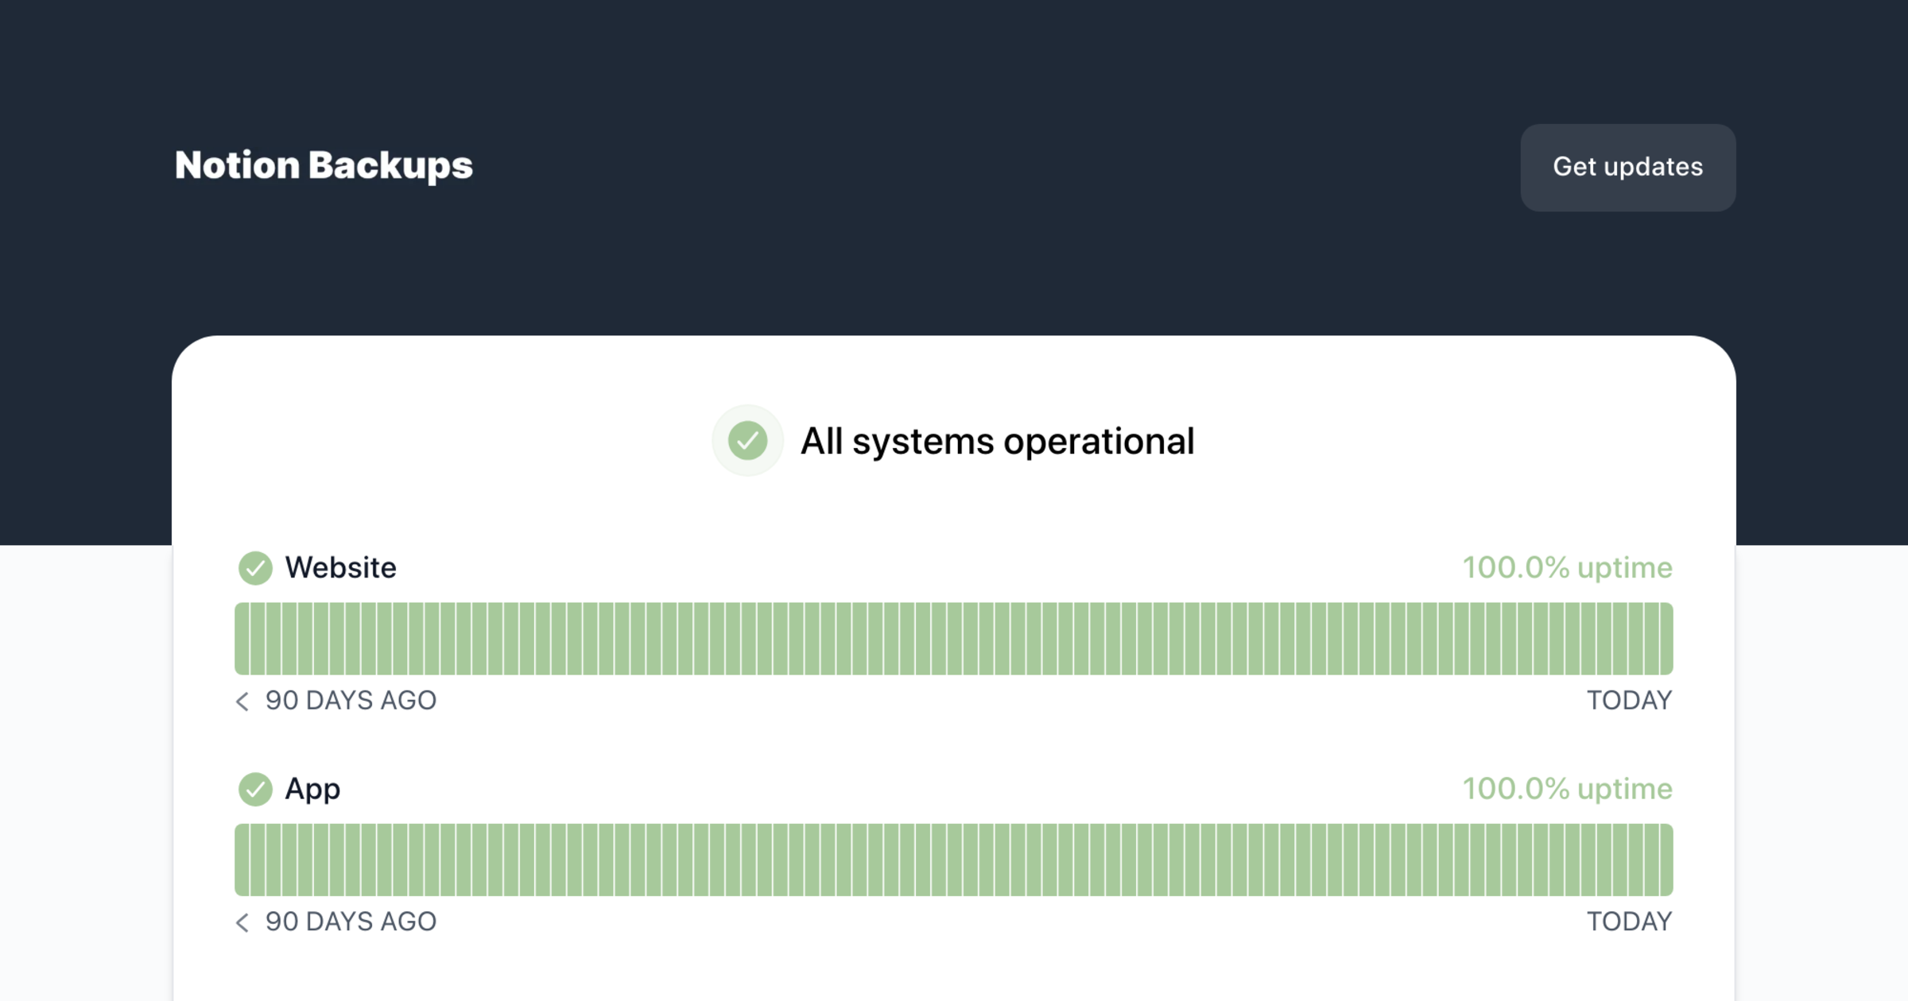Click the All systems operational heading
The width and height of the screenshot is (1908, 1001).
[997, 442]
